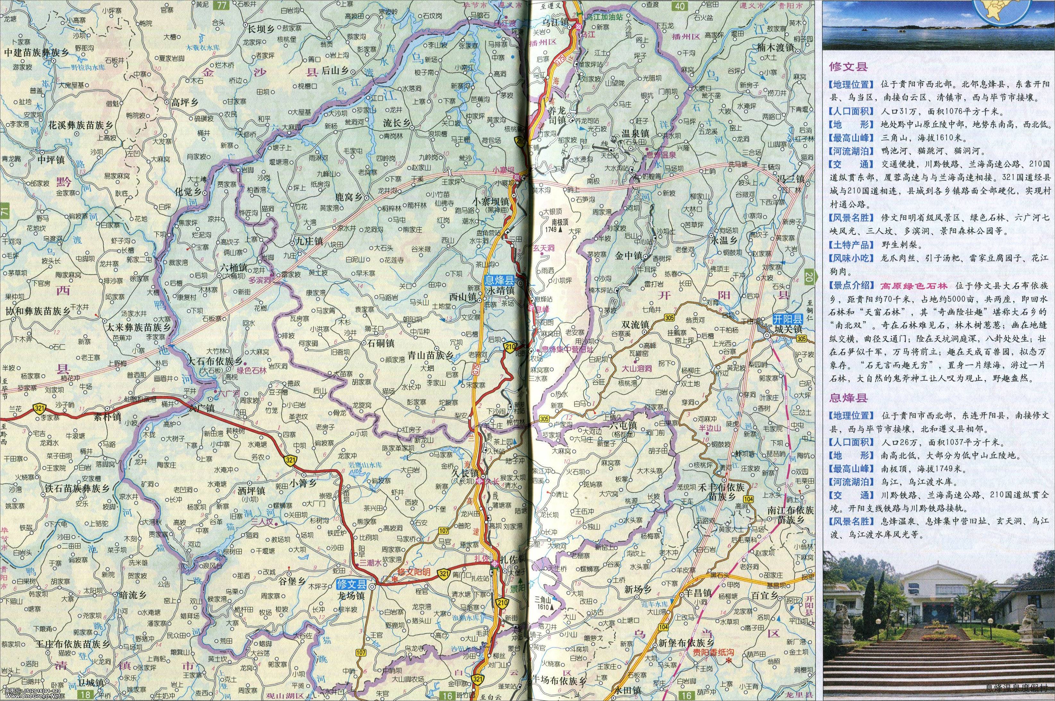
Task: Click the 【风味小吃】 label in the sidebar
Action: 851,258
